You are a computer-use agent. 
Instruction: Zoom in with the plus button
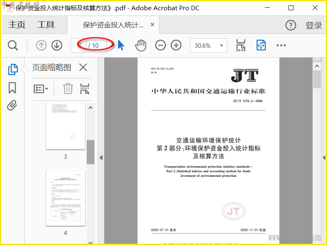pos(176,45)
